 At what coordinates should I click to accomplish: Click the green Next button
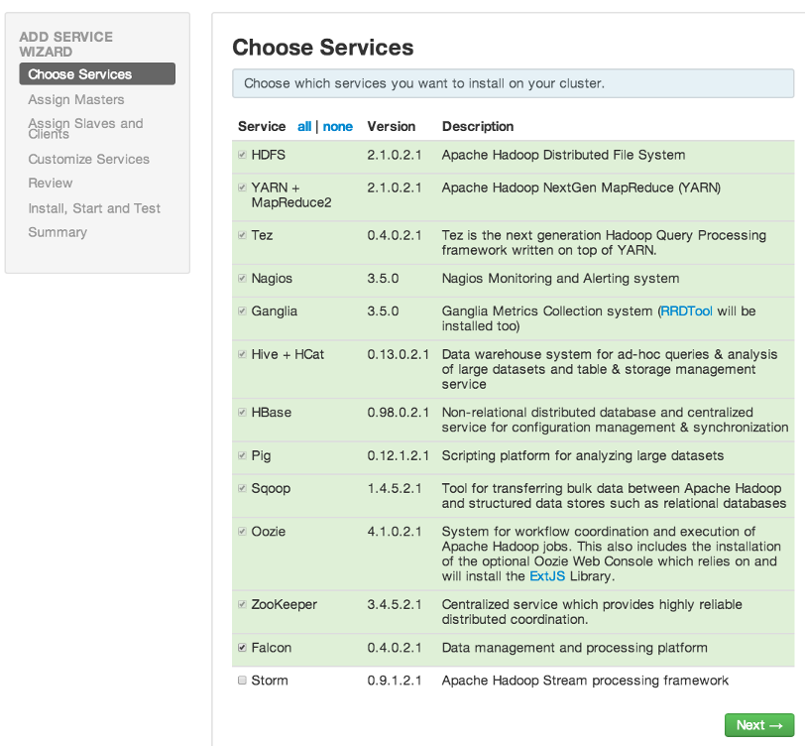(x=759, y=725)
